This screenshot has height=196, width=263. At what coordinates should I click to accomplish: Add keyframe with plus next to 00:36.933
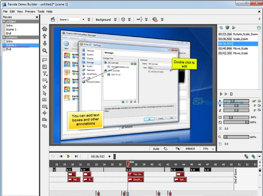(x=110, y=156)
